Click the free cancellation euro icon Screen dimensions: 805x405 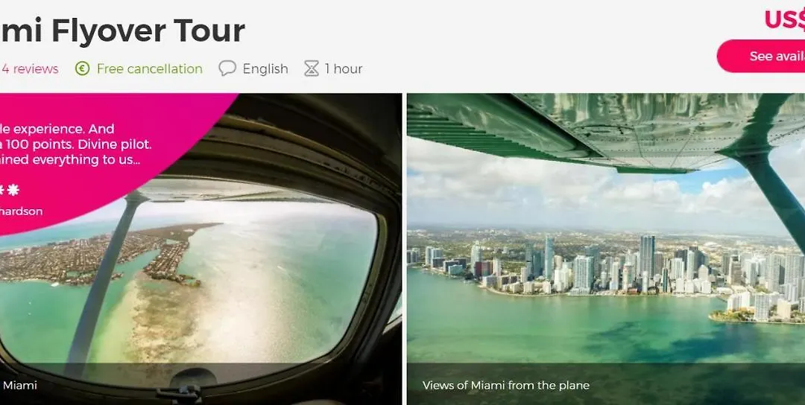(x=82, y=68)
